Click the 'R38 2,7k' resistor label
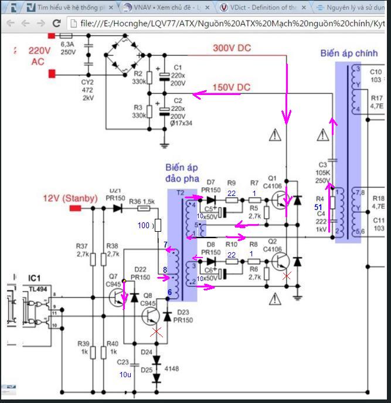391x403 pixels. pyautogui.click(x=113, y=250)
